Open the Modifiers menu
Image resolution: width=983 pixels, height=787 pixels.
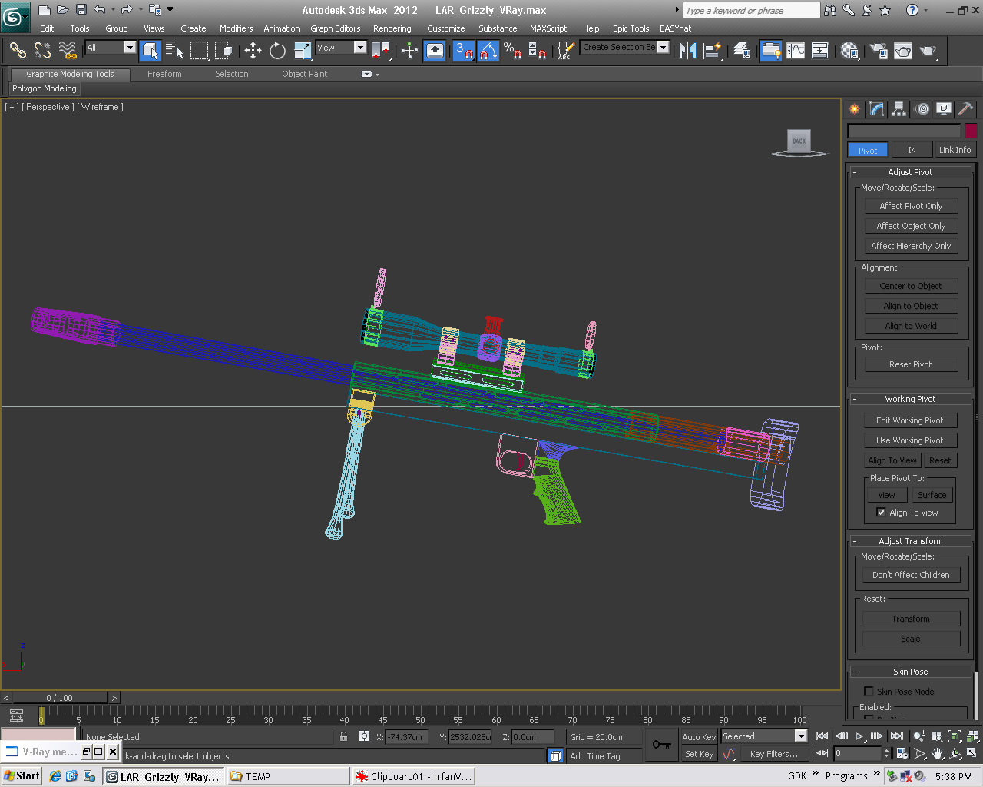point(236,28)
